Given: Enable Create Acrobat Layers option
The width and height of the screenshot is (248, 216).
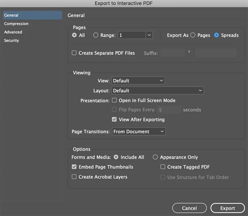Looking at the screenshot, I should (x=74, y=177).
